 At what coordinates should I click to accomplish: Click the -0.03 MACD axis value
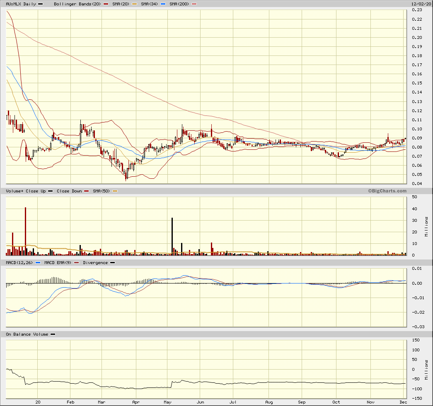[x=418, y=327]
